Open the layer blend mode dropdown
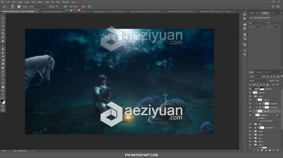This screenshot has width=283, height=158. click(258, 80)
